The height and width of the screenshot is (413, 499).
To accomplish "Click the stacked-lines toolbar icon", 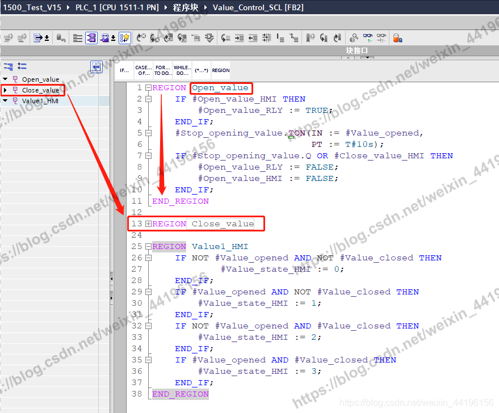I will (77, 38).
